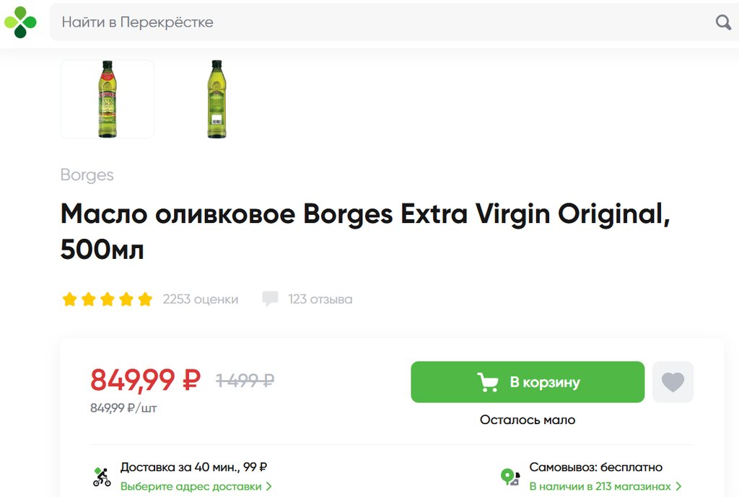Click the courier delivery bicycle icon
739x497 pixels.
(102, 477)
